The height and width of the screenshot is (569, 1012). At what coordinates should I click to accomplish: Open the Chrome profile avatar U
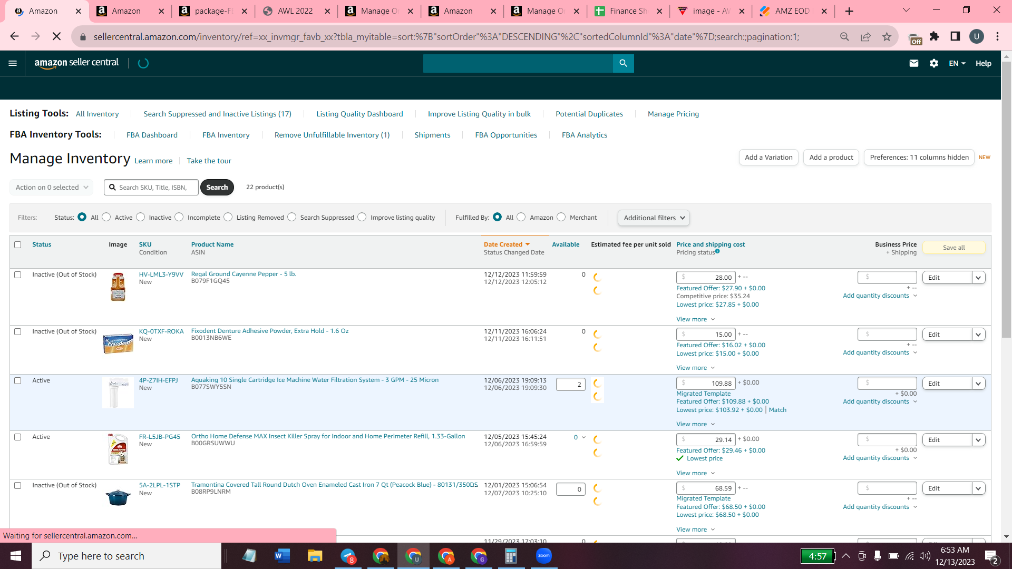tap(977, 36)
